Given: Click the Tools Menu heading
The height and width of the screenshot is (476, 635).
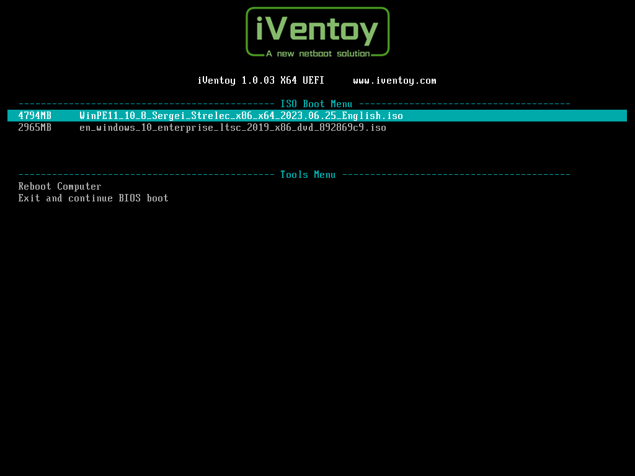Looking at the screenshot, I should (308, 175).
